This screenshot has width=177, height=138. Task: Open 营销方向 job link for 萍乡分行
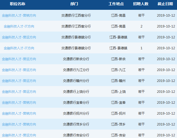pos(19,124)
